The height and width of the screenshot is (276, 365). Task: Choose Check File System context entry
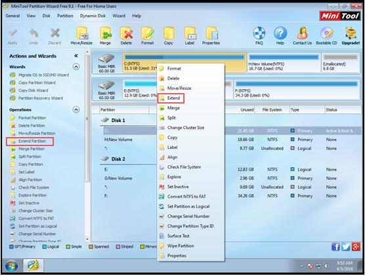tap(184, 167)
